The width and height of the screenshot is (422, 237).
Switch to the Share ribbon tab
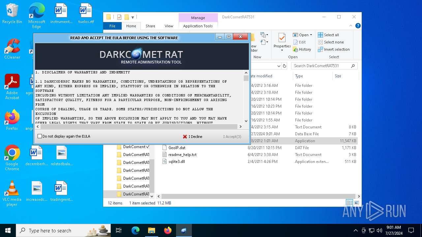pyautogui.click(x=150, y=26)
